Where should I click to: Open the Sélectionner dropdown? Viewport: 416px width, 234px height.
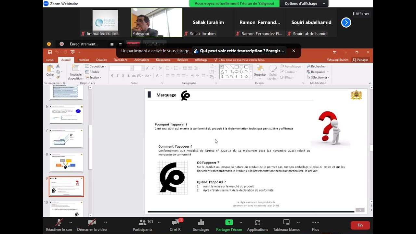[318, 77]
